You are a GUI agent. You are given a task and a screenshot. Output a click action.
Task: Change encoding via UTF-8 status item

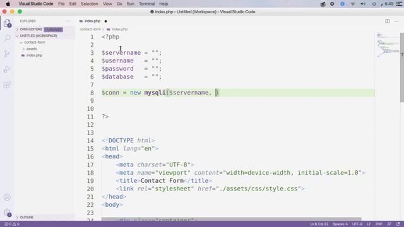click(x=357, y=224)
